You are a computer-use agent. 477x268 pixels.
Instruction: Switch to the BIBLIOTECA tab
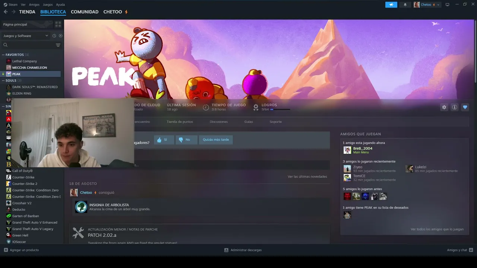coord(53,12)
